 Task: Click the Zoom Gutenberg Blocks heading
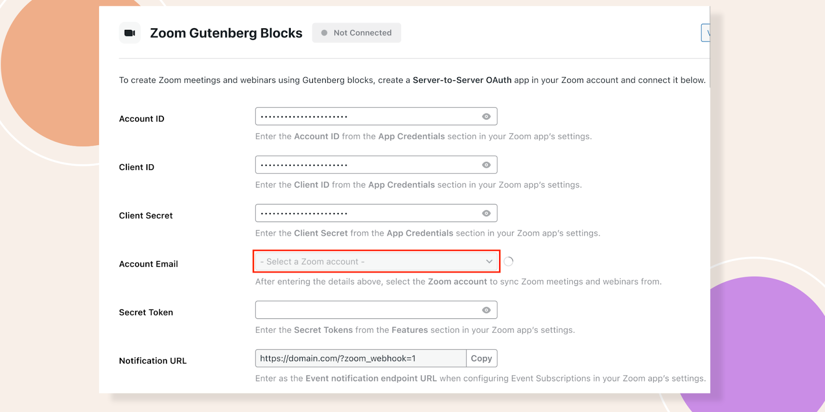(x=226, y=33)
